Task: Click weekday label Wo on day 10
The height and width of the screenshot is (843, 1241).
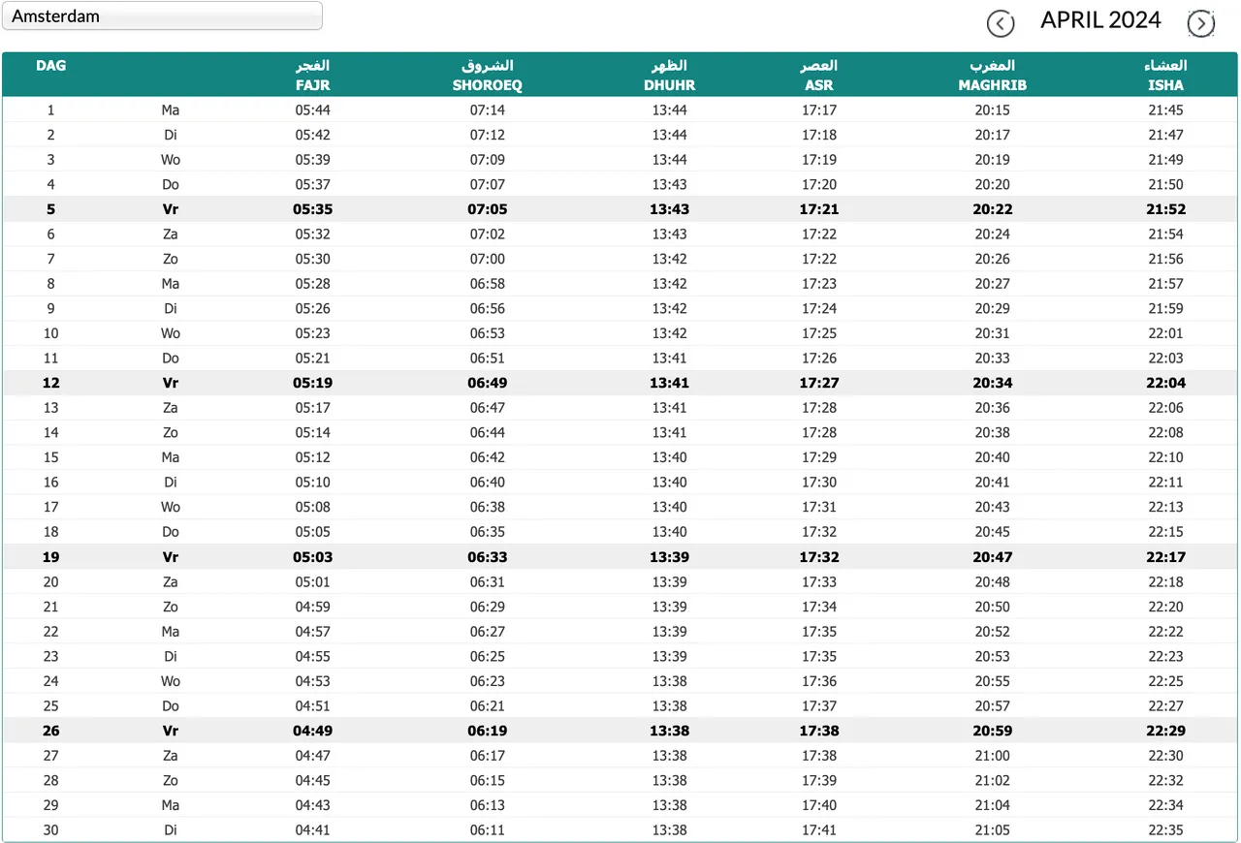Action: [x=171, y=333]
